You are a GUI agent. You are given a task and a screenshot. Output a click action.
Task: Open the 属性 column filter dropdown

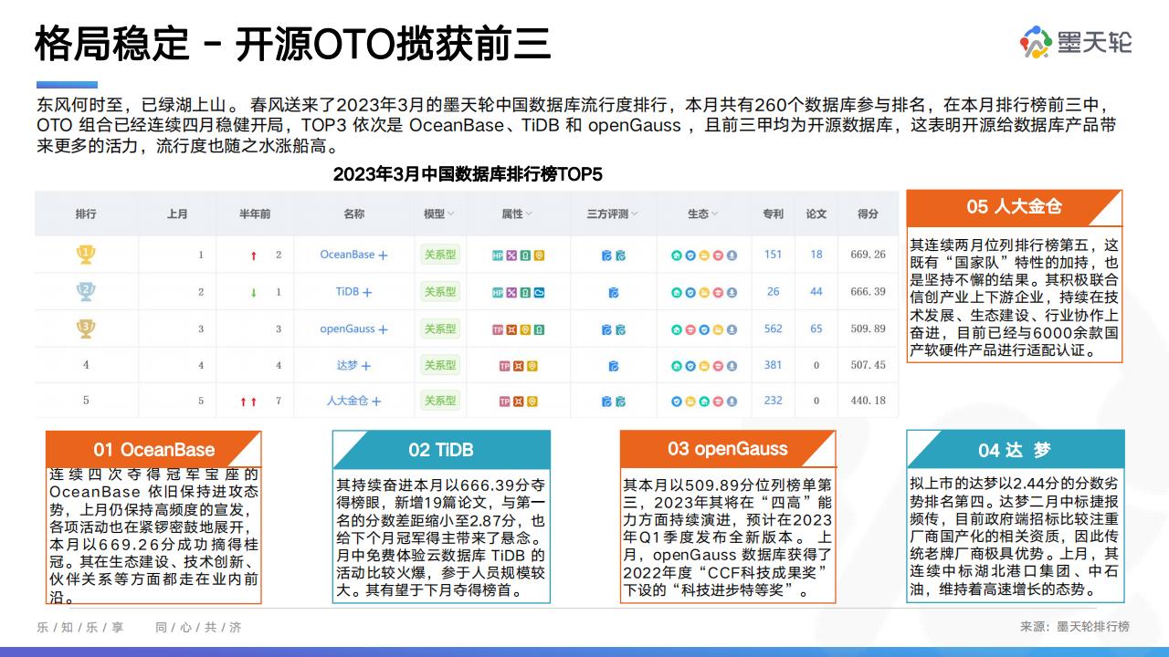click(x=529, y=214)
